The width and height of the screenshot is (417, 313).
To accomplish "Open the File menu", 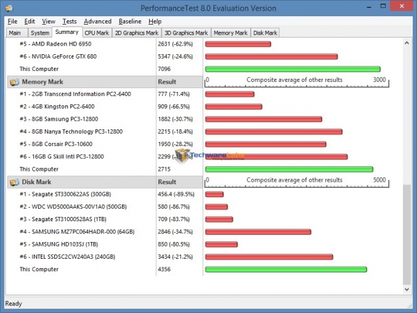I will pos(12,22).
